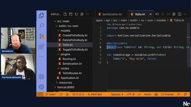Open Source Control with one pending change

41,36
